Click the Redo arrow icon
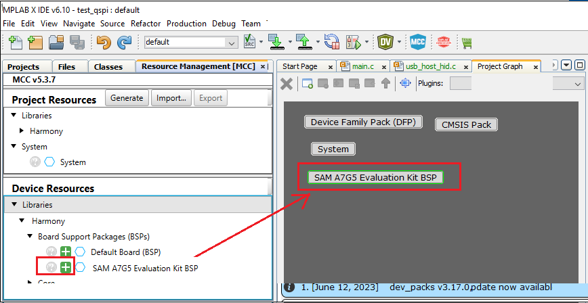 pos(124,43)
